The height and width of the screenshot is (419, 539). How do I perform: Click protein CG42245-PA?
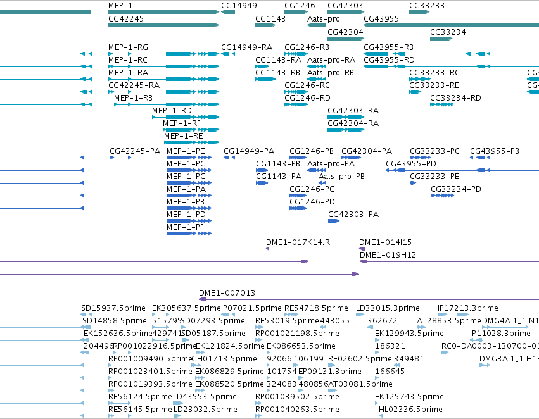click(120, 158)
